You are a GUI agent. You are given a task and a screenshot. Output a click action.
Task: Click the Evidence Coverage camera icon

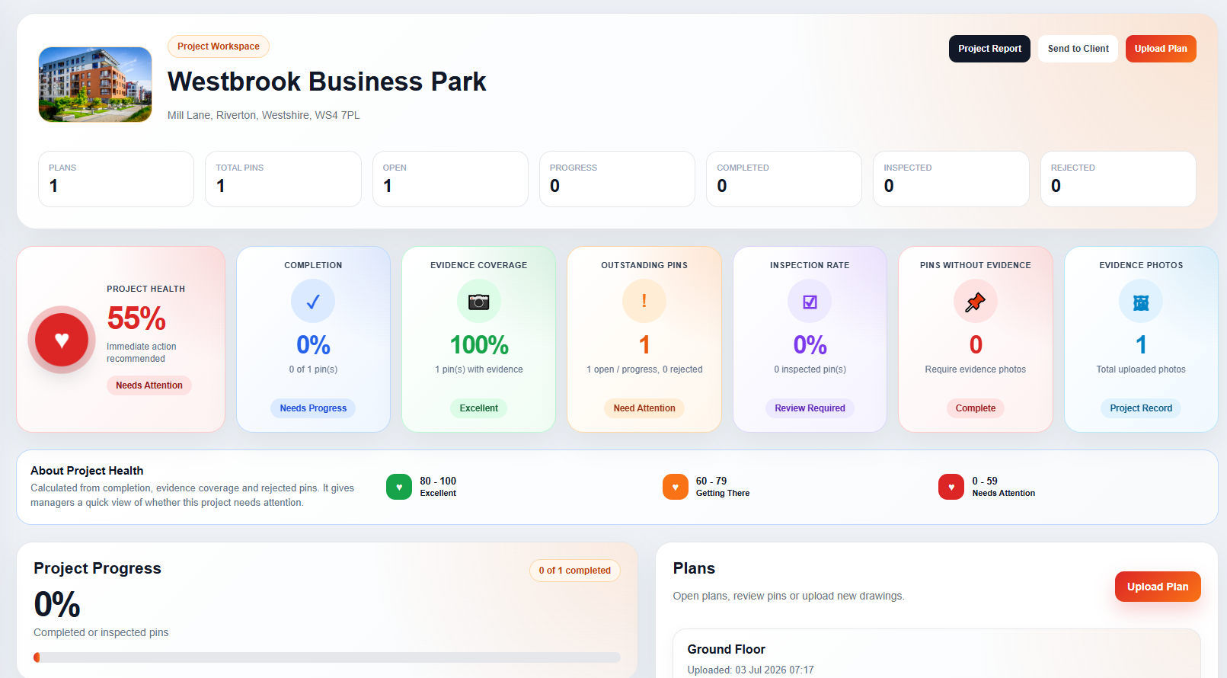tap(479, 302)
